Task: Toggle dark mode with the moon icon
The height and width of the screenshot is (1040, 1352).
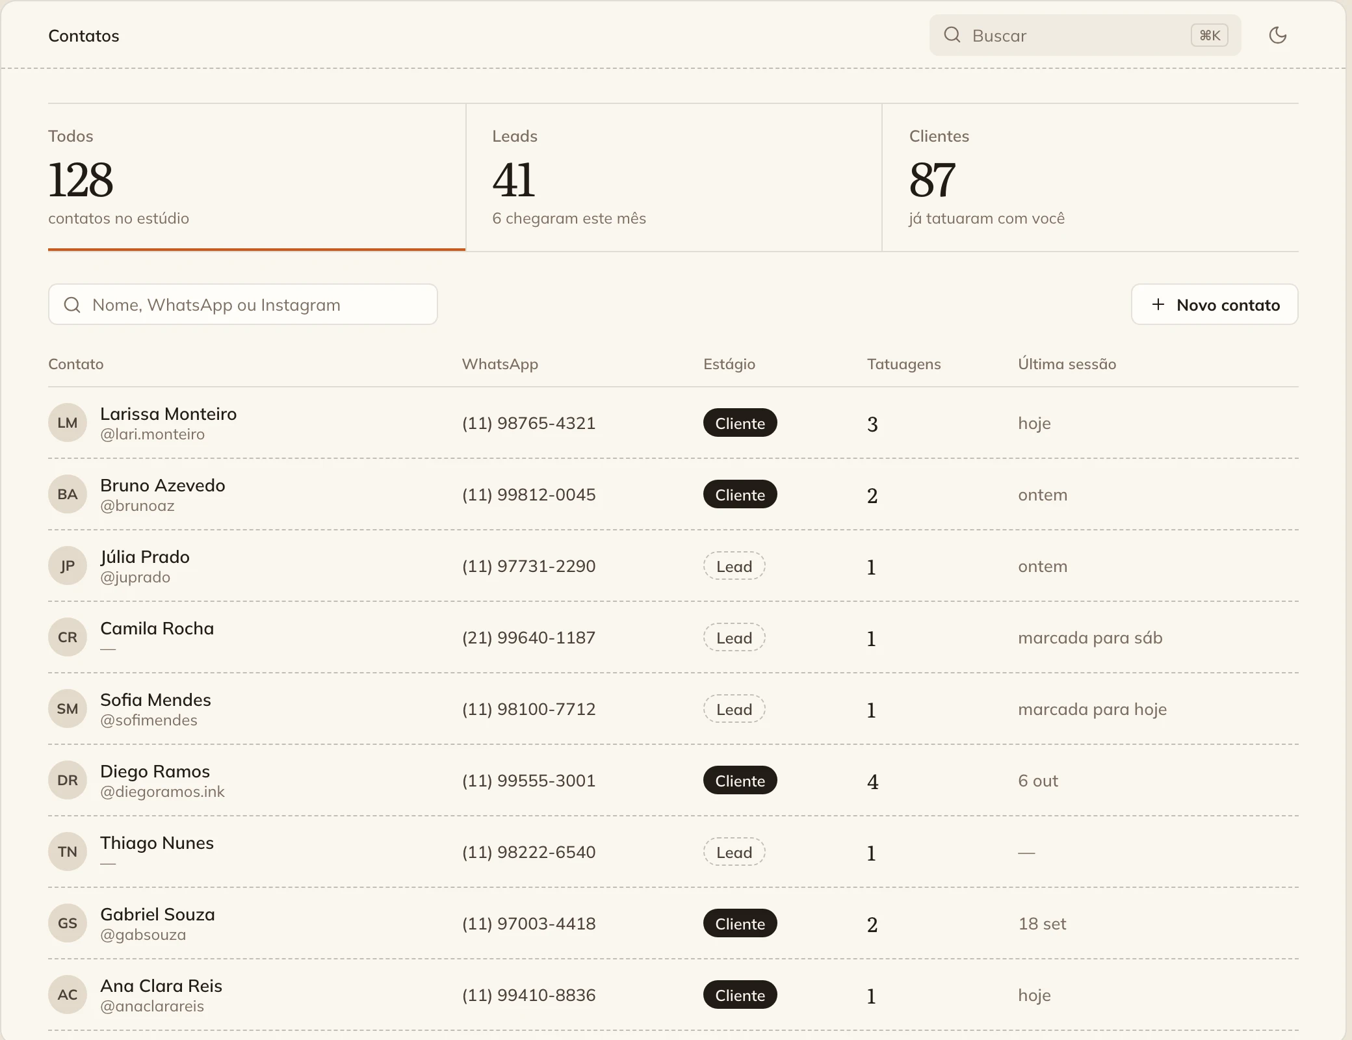Action: coord(1277,35)
